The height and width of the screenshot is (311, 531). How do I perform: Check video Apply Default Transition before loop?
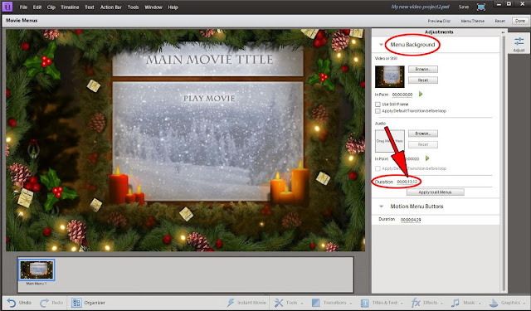coord(378,111)
